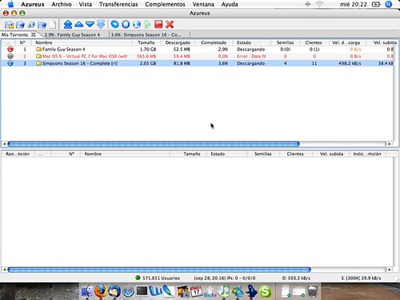Move the selected torrent to bottom of queue
Screen dimensions: 400x300
pyautogui.click(x=101, y=25)
